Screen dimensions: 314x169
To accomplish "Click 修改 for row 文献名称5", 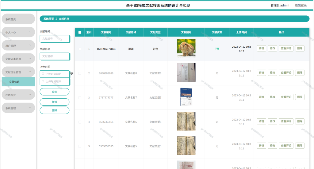I will tap(273, 146).
